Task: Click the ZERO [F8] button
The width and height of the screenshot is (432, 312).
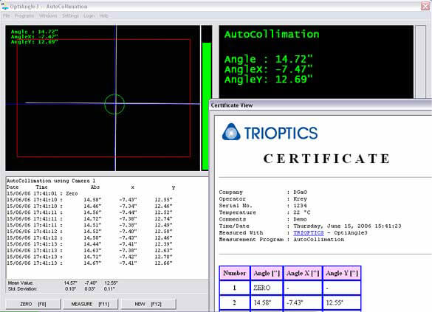Action: [x=33, y=304]
